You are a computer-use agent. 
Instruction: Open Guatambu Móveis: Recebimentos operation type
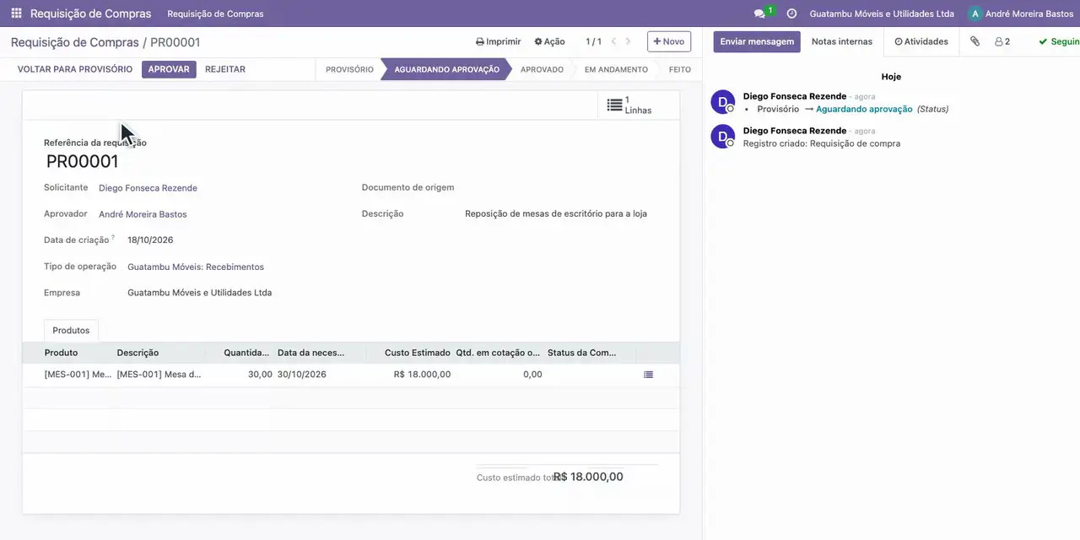coord(196,267)
